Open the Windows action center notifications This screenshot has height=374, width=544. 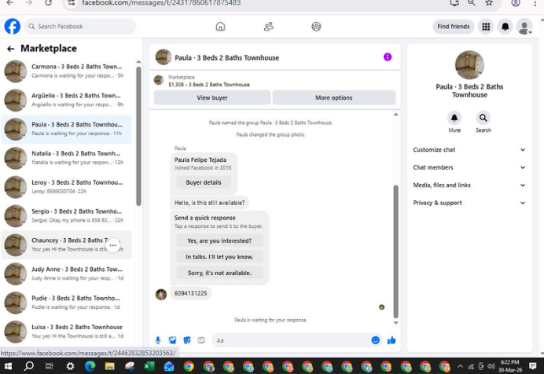tap(532, 366)
